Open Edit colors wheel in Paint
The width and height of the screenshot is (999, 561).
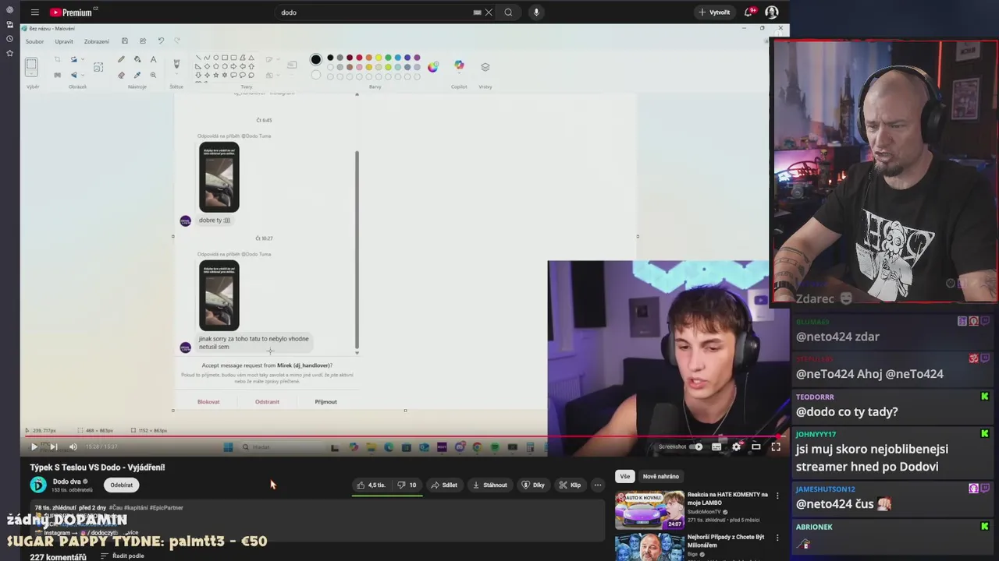coord(433,67)
